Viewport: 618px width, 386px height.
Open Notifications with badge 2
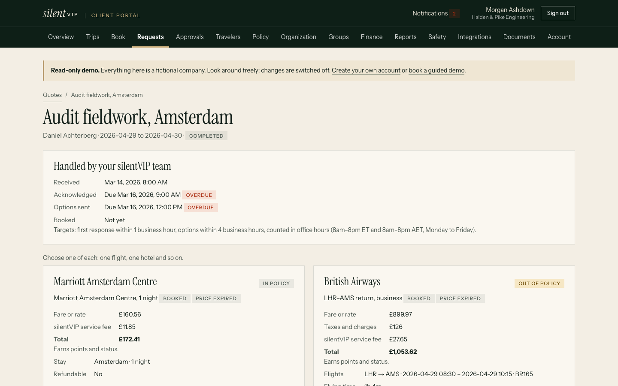[x=436, y=13]
